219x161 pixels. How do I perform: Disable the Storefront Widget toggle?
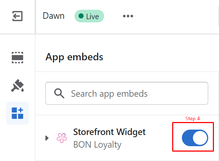195,138
